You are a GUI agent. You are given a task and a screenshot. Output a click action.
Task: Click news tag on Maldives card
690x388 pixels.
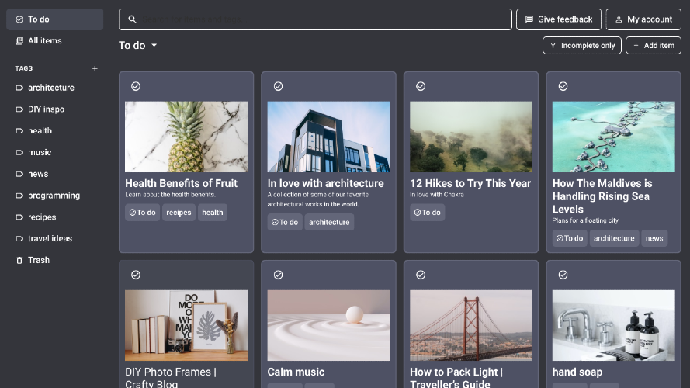tap(654, 238)
